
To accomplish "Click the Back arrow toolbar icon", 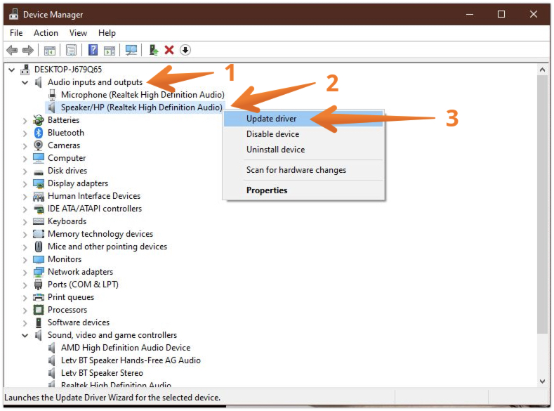I will [13, 50].
